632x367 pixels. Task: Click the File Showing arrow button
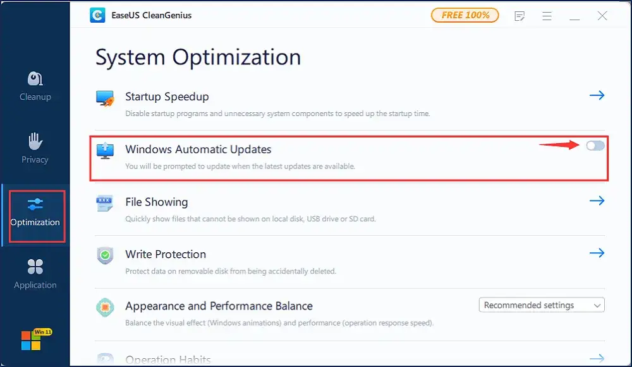597,201
